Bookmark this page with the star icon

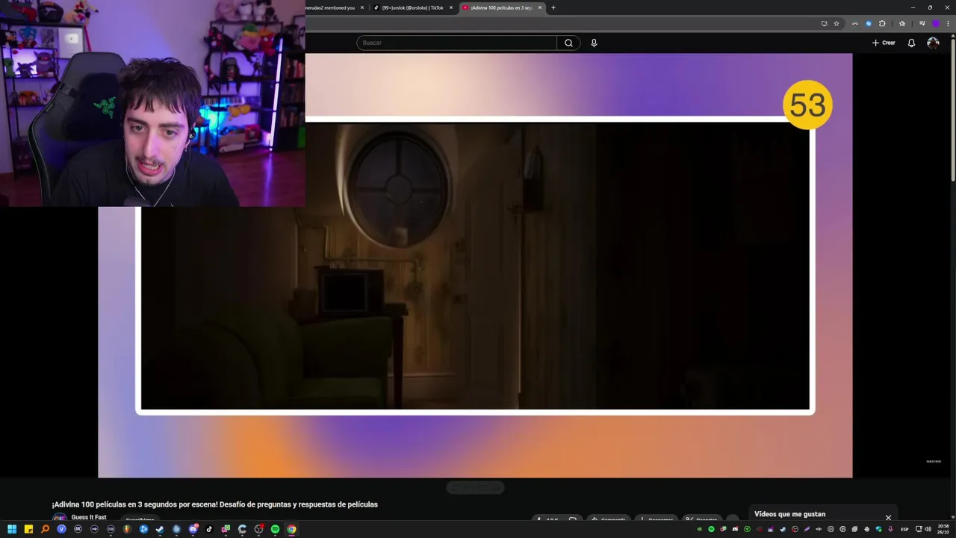836,23
